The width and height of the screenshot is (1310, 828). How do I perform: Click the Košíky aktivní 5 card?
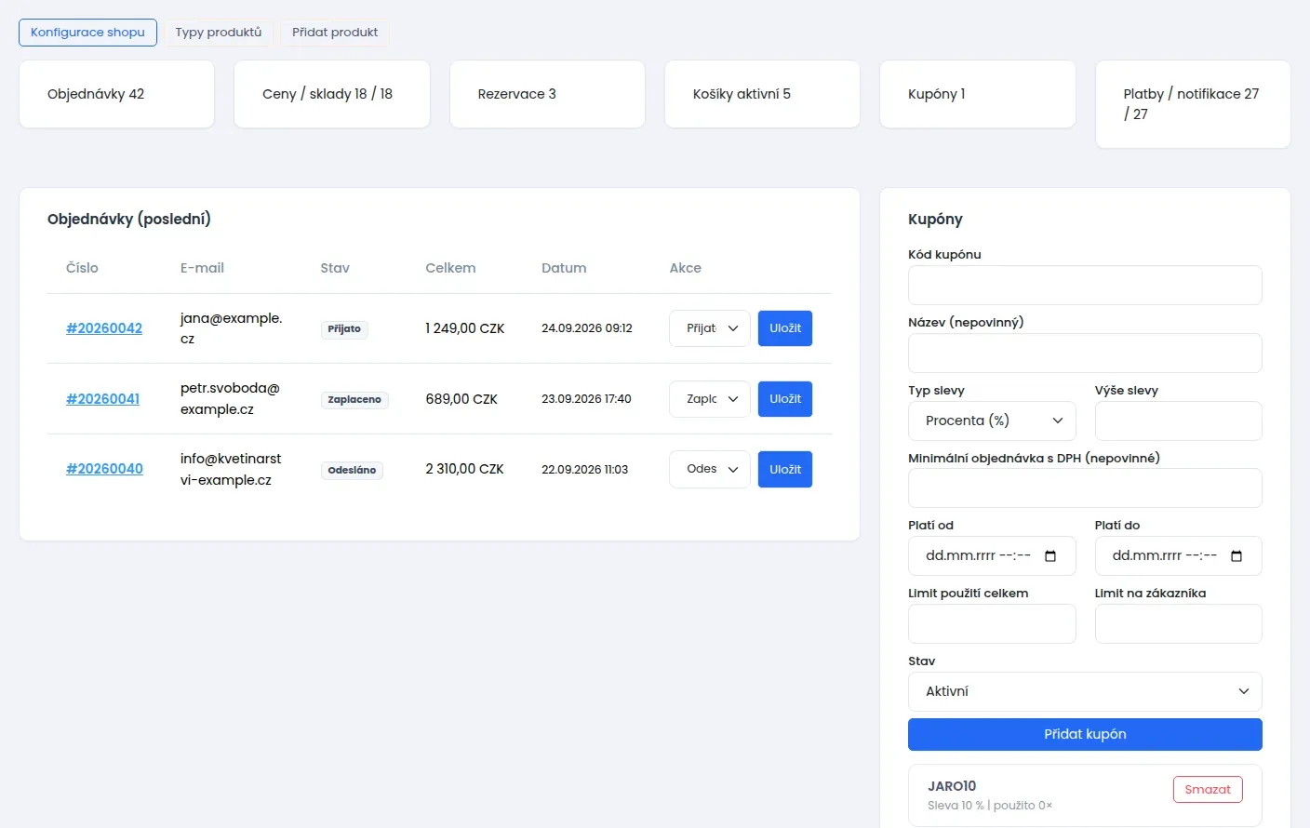point(762,94)
